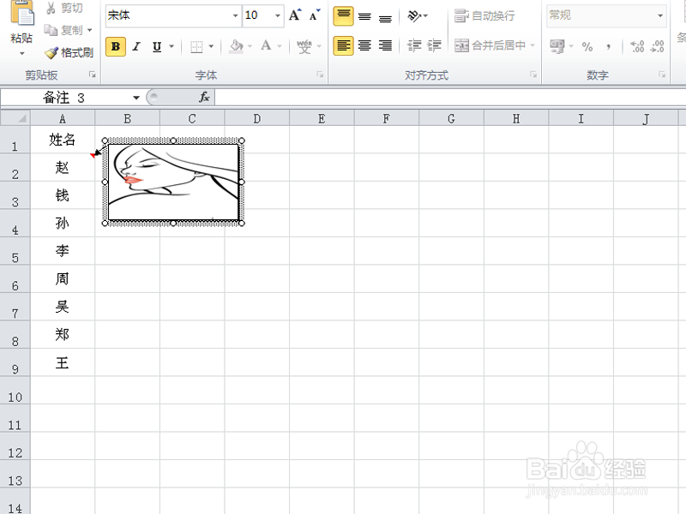Click the Insert Function fx button
Image resolution: width=686 pixels, height=514 pixels.
204,97
